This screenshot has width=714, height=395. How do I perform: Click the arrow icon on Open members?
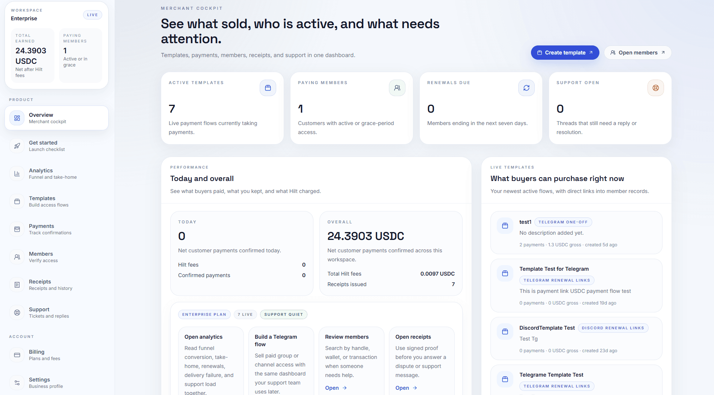pyautogui.click(x=663, y=53)
